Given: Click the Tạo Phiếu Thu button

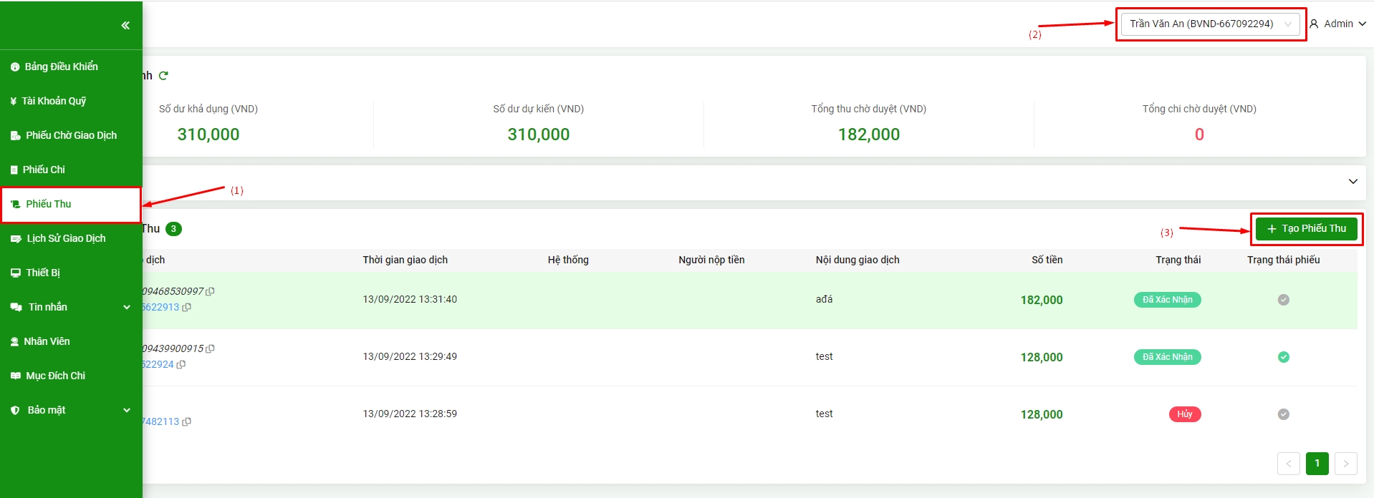Looking at the screenshot, I should pos(1306,229).
